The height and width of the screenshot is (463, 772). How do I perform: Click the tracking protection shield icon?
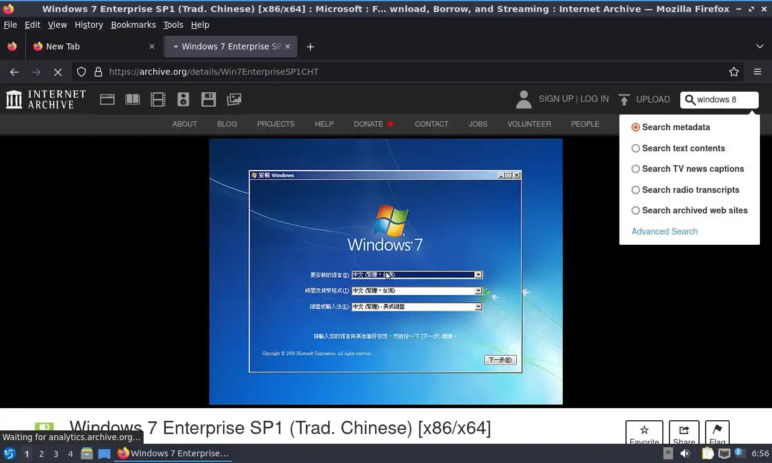81,72
